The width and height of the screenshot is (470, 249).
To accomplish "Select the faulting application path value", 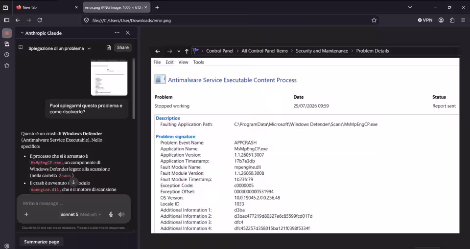I will 305,124.
